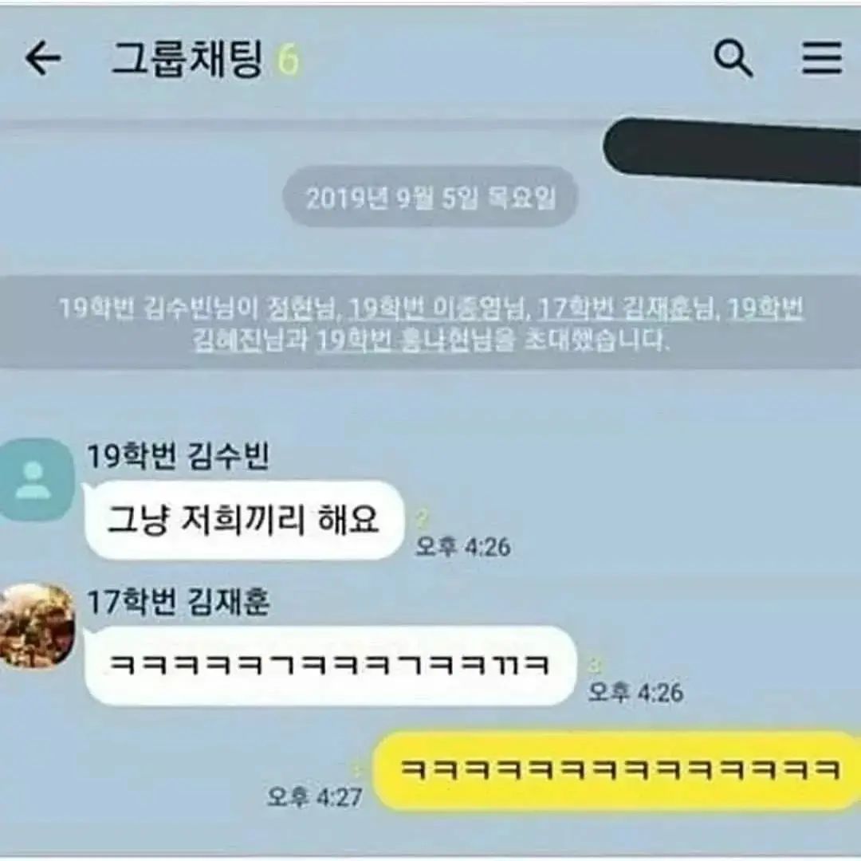
Task: Open 17학번 김재훈's profile photo
Action: (x=37, y=626)
